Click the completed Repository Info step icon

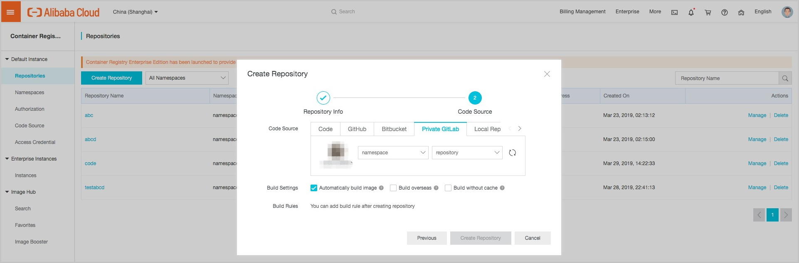click(x=323, y=98)
